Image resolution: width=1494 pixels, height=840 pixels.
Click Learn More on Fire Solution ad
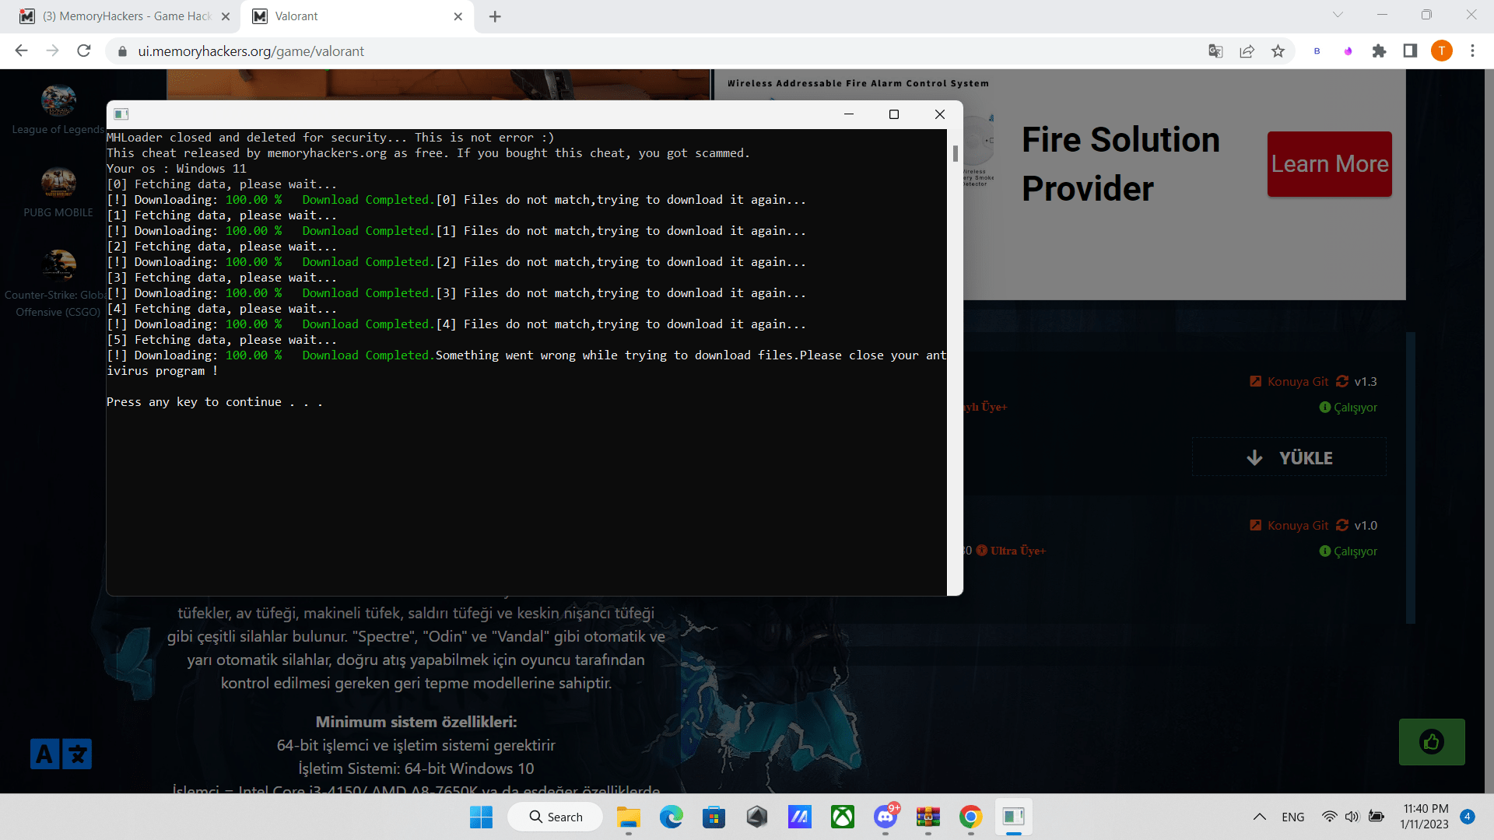point(1329,164)
